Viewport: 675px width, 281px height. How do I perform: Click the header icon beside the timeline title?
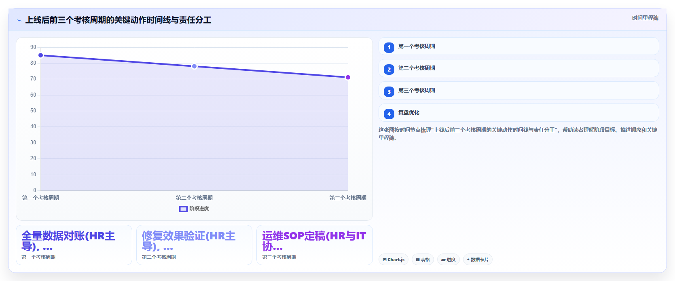click(19, 20)
